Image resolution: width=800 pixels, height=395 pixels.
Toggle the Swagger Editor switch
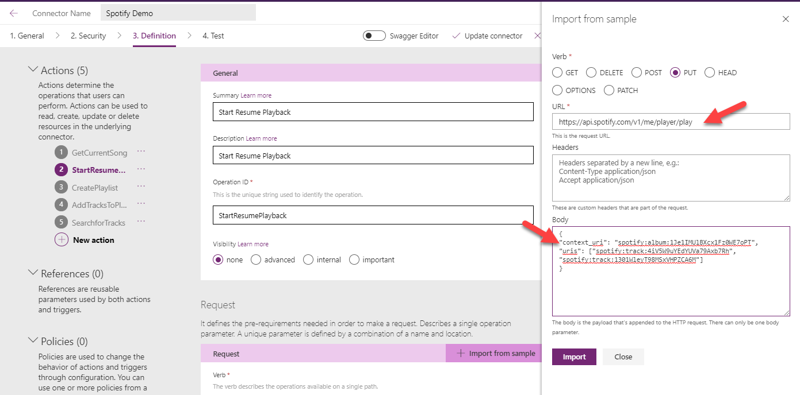point(374,36)
